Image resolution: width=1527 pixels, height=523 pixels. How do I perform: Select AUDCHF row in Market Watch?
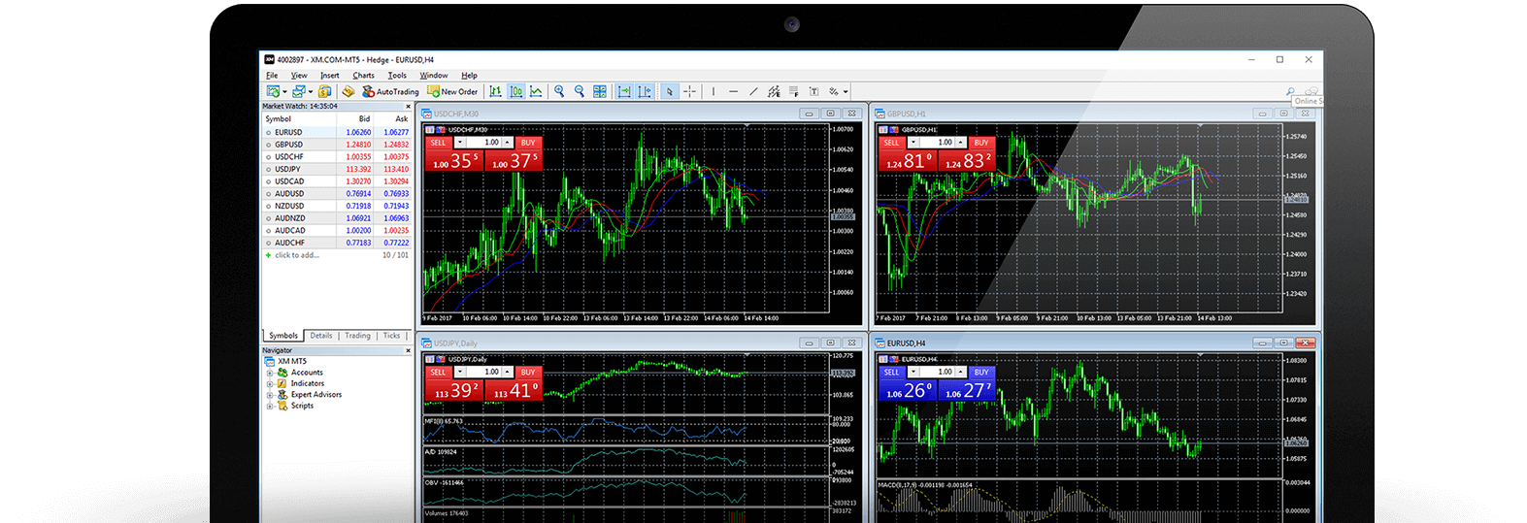tap(338, 243)
